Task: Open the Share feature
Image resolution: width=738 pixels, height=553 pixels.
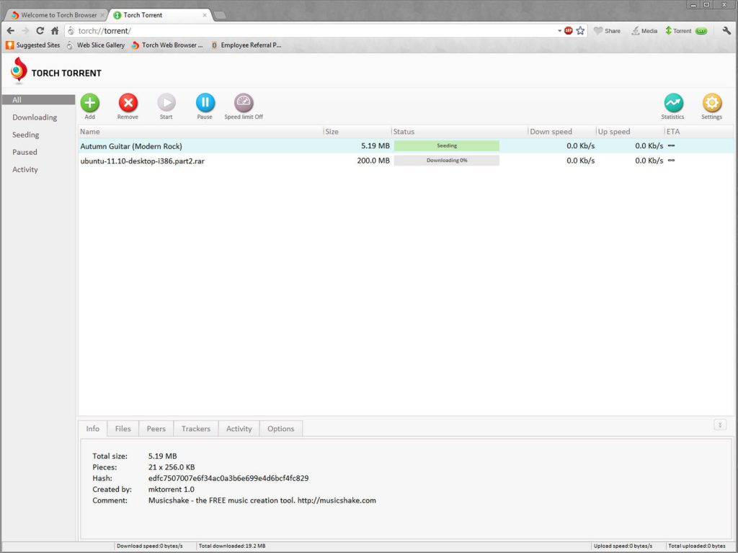Action: (x=608, y=30)
